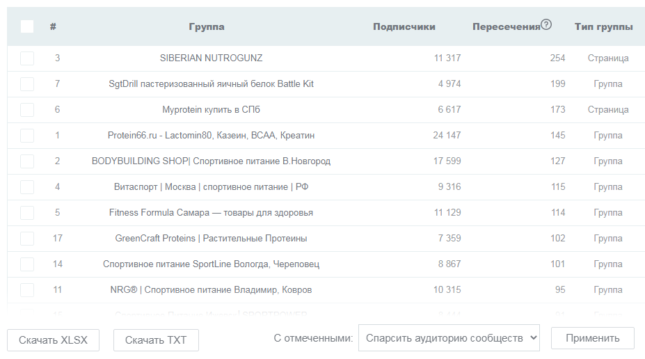
Task: Click the Применить button
Action: tap(592, 338)
